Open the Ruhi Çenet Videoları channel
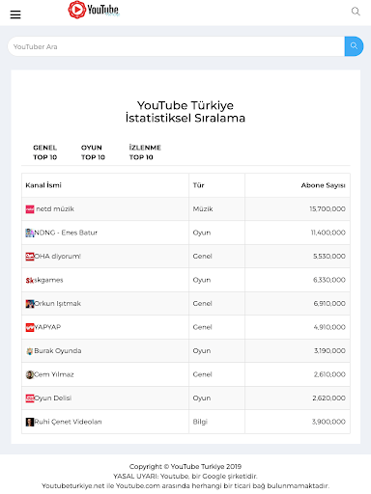Image resolution: width=371 pixels, height=494 pixels. [x=68, y=422]
